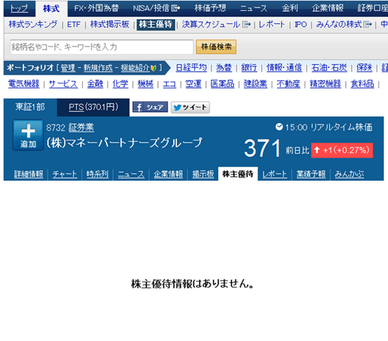This screenshot has width=388, height=341.
Task: Select the 株式 main tab
Action: click(x=51, y=8)
